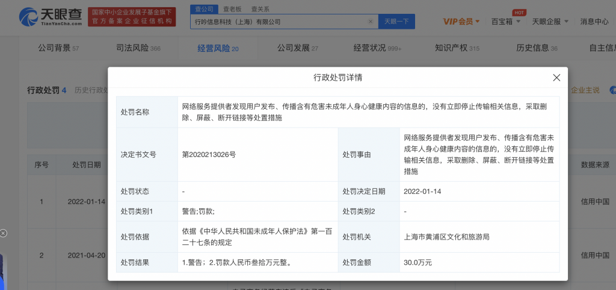Click the 处罚事由 label cell

[369, 155]
